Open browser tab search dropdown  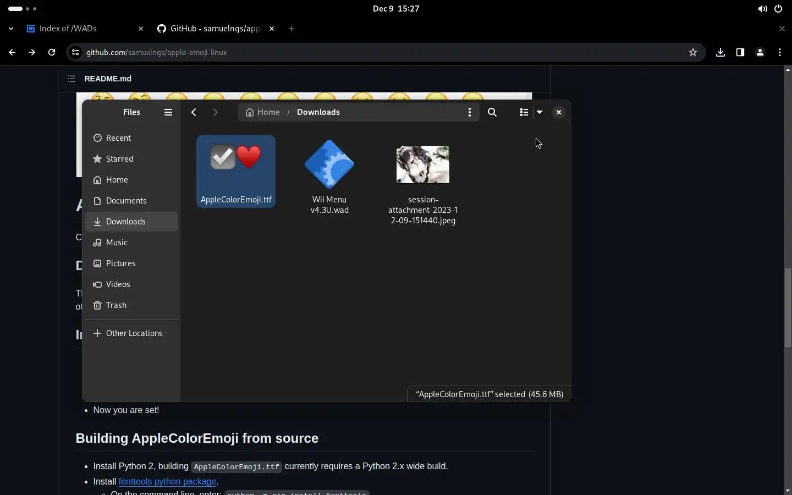point(11,29)
